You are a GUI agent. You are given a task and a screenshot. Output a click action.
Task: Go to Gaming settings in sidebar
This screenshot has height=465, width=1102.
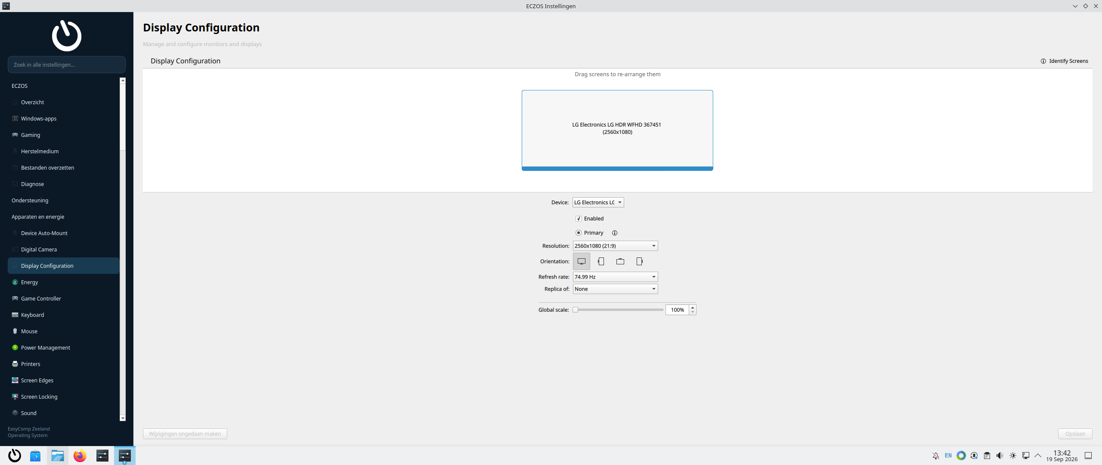coord(64,135)
